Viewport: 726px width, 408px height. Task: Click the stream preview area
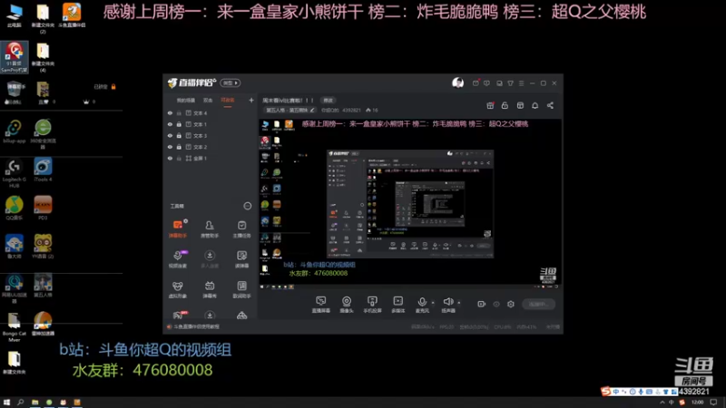[x=410, y=204]
